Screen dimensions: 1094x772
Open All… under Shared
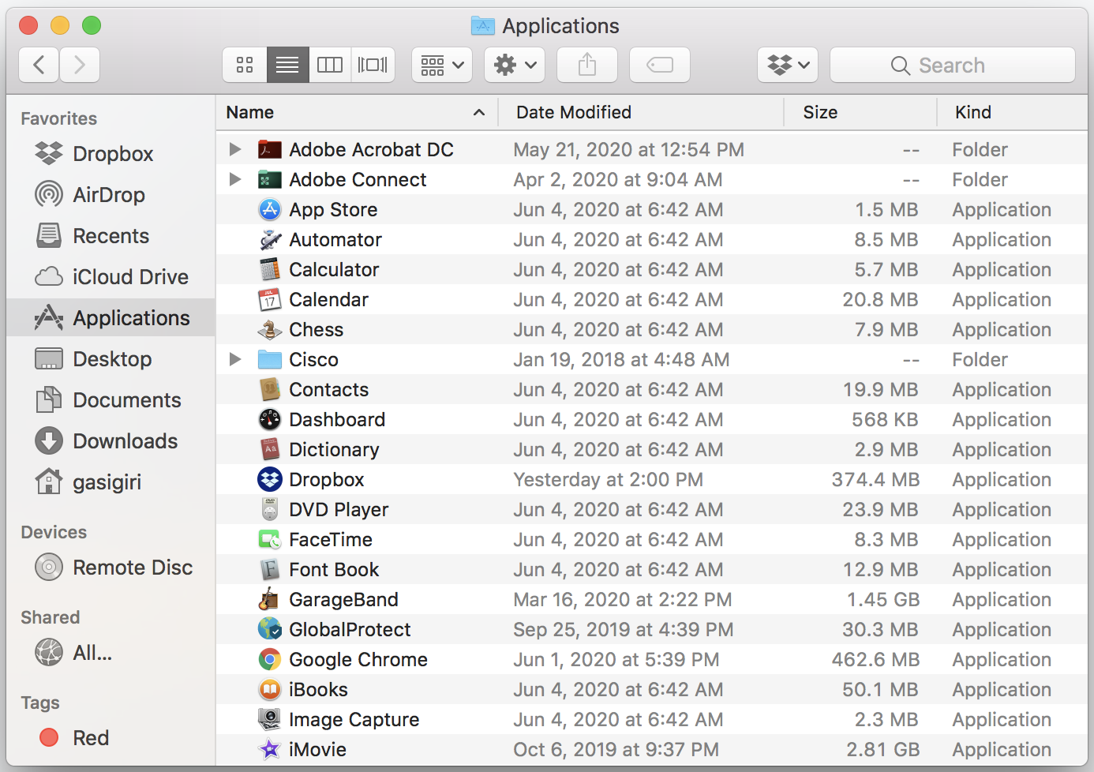[x=111, y=653]
